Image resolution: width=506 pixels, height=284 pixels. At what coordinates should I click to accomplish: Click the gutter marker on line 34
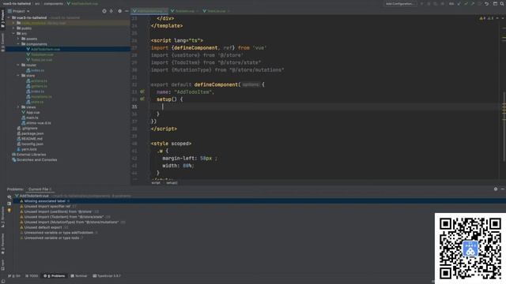point(142,99)
